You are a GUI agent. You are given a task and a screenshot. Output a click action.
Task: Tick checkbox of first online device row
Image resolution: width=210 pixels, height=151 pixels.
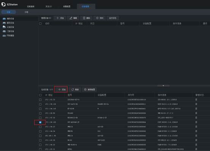[x=40, y=100]
